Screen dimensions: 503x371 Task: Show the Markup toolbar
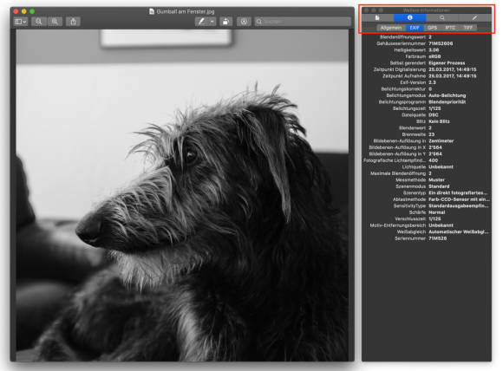244,22
